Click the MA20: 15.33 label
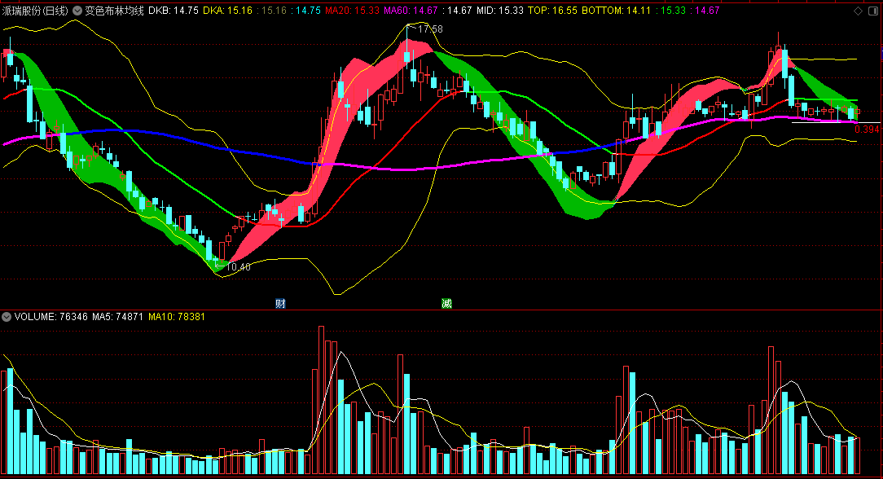 pyautogui.click(x=352, y=11)
